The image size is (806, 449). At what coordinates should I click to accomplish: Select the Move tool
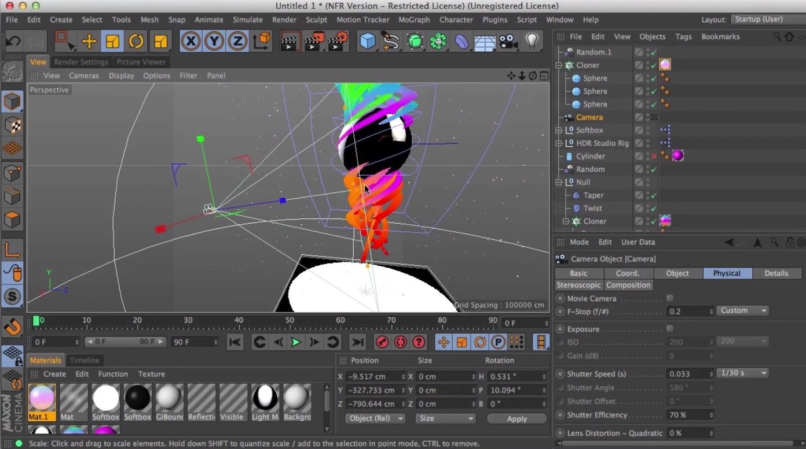(89, 42)
